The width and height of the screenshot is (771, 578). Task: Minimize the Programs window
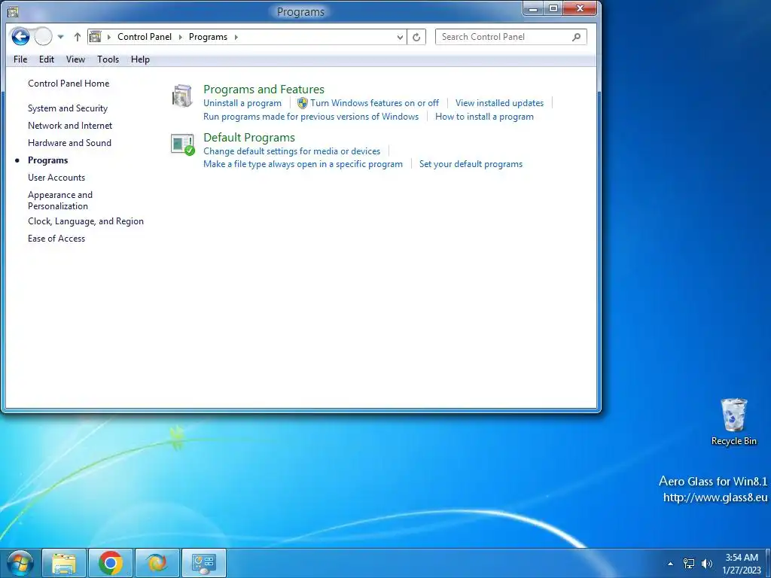(x=533, y=8)
